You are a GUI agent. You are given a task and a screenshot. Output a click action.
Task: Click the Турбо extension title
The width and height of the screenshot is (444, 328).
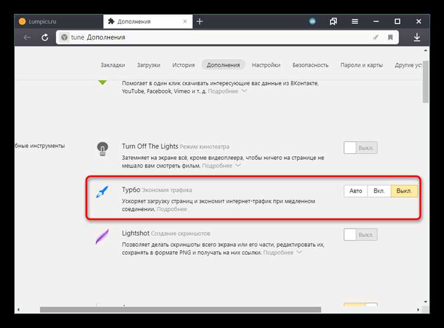[x=131, y=189]
